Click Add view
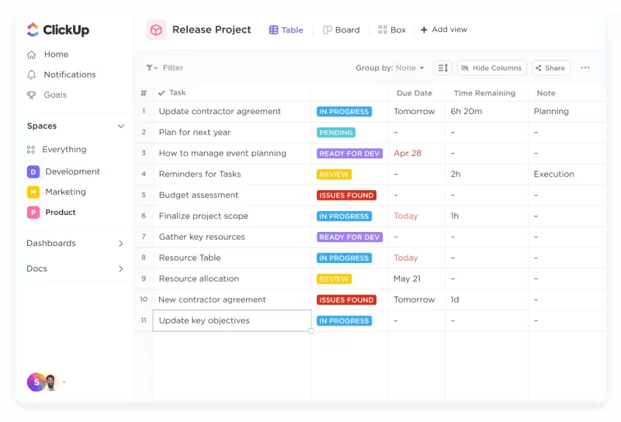 [443, 29]
